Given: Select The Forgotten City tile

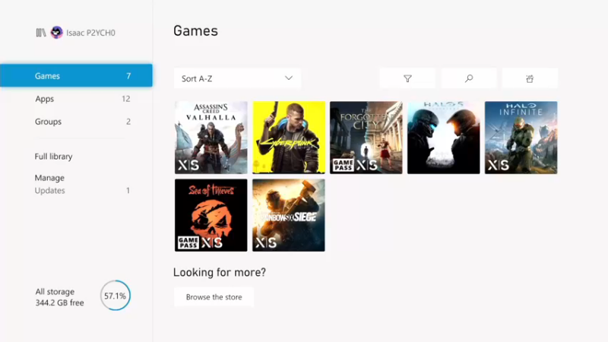Looking at the screenshot, I should [x=366, y=138].
